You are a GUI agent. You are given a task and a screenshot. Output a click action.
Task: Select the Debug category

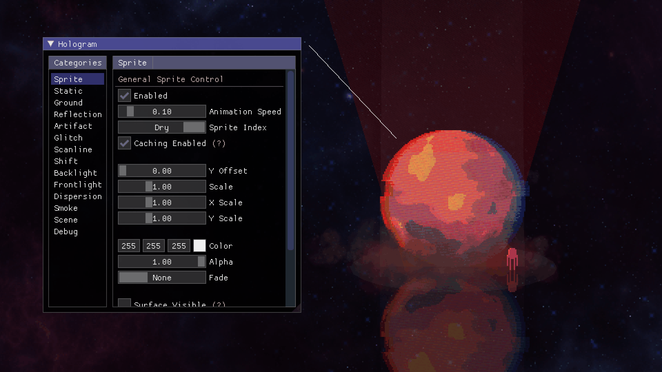(x=66, y=231)
